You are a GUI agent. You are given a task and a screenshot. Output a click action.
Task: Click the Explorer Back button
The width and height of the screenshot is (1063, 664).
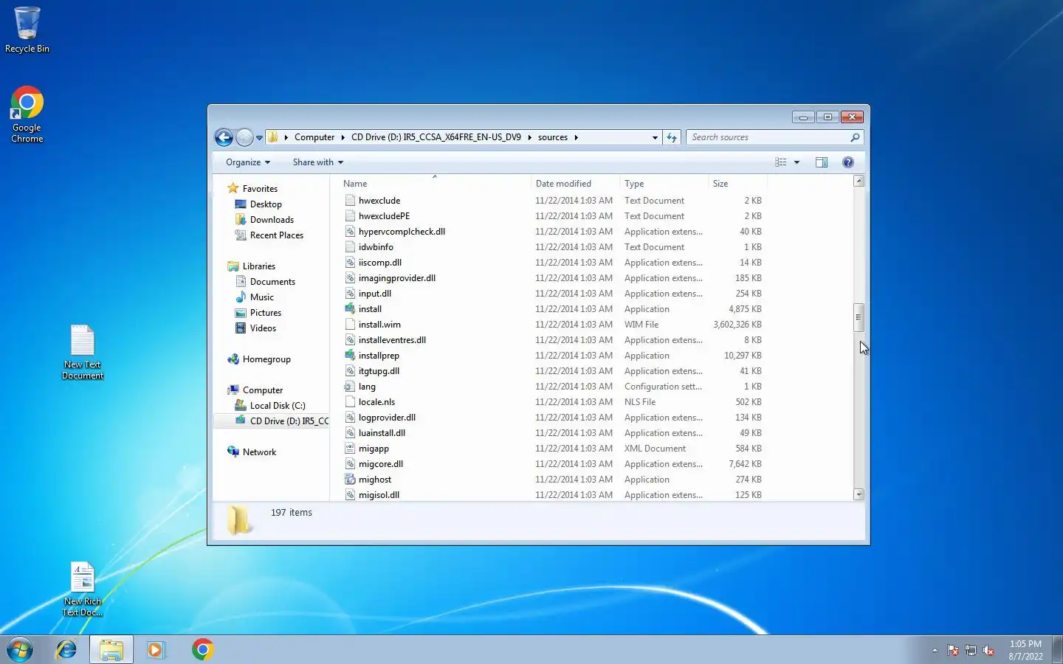[x=224, y=137]
